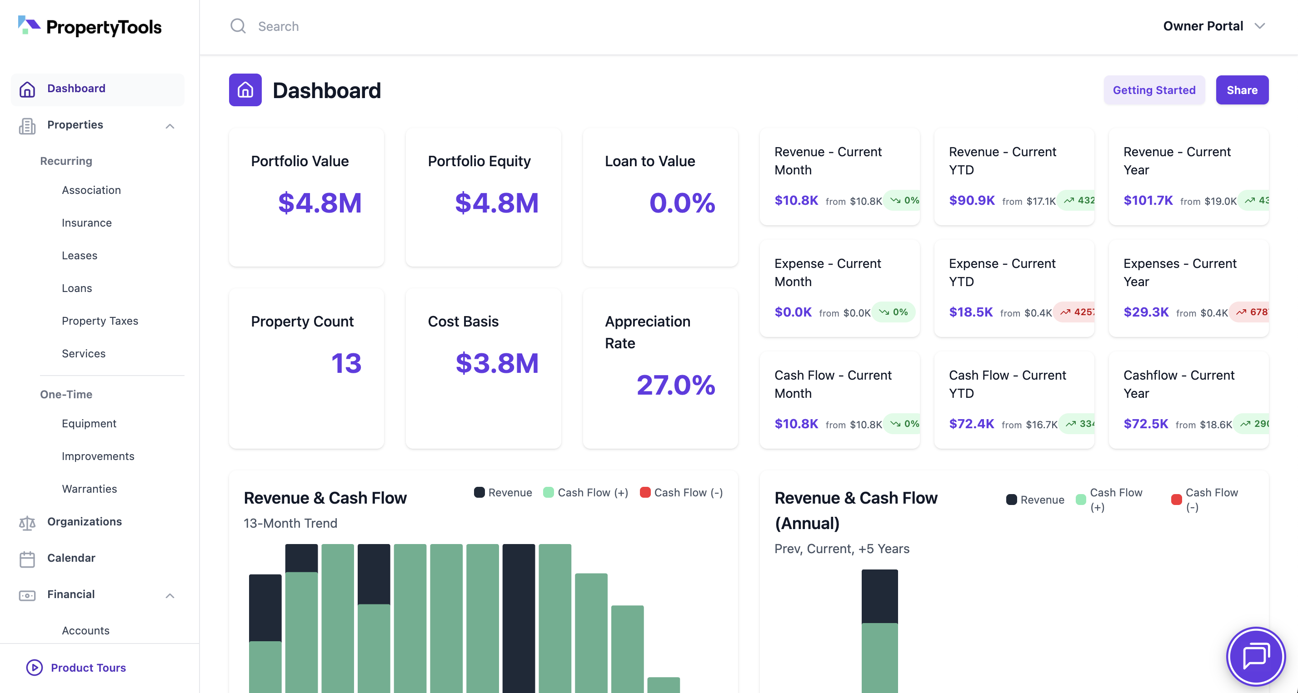The width and height of the screenshot is (1298, 693).
Task: Select Leases under Recurring
Action: coord(79,256)
